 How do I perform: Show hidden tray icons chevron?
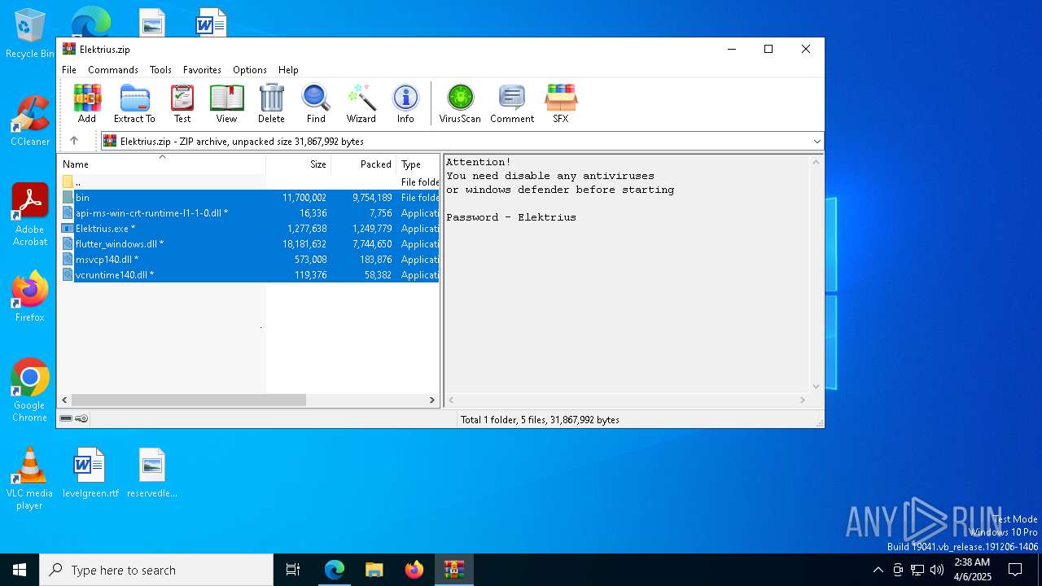878,570
